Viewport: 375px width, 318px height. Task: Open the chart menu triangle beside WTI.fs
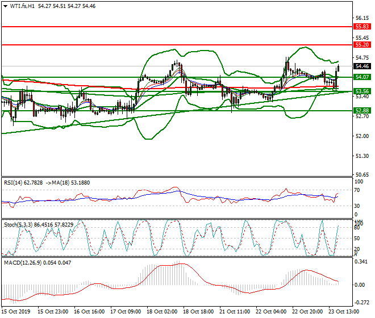tap(5, 6)
